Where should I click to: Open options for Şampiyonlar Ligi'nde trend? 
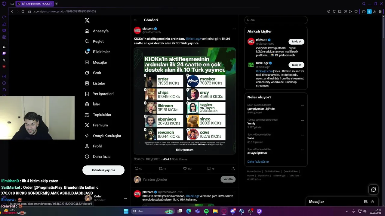(303, 106)
